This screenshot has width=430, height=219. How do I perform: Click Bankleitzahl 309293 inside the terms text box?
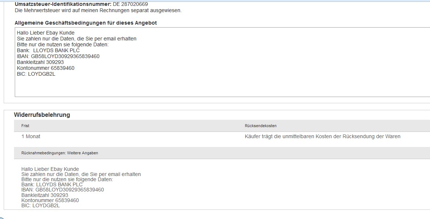(40, 62)
